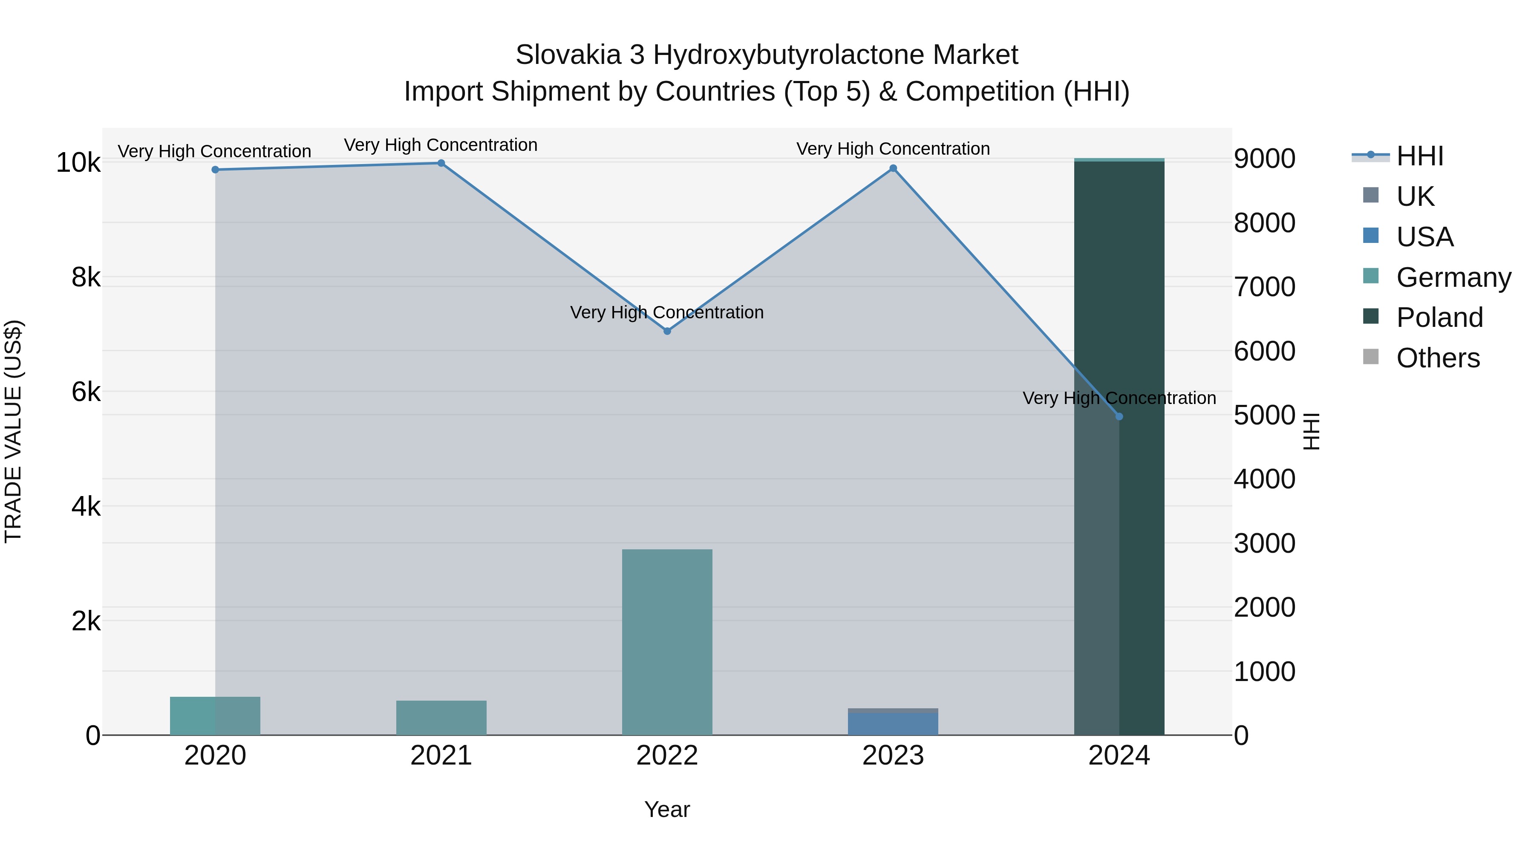Click the 2022 Germany bar
Viewport: 1534px width, 863px height.
pyautogui.click(x=667, y=642)
